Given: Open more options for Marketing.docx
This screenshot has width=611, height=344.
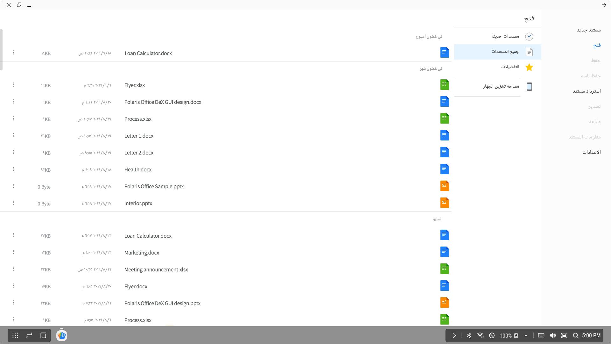Looking at the screenshot, I should (13, 252).
